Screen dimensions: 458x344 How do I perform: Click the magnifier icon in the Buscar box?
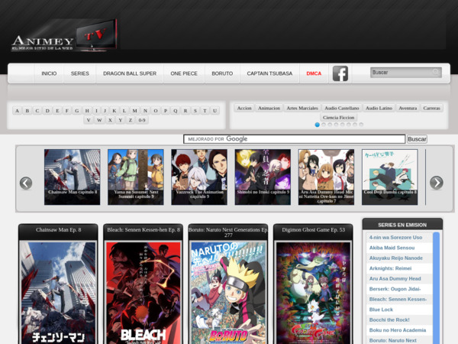[436, 72]
